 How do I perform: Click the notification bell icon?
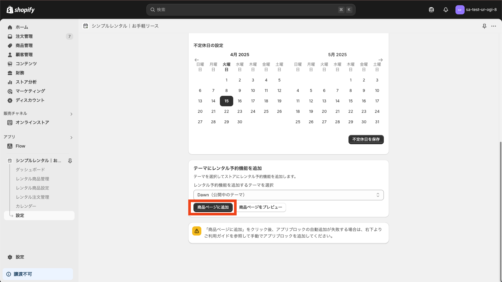pyautogui.click(x=446, y=10)
